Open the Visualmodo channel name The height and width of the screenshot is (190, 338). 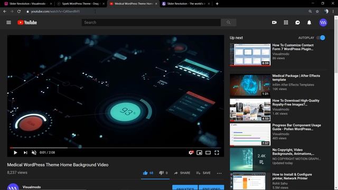click(x=32, y=187)
